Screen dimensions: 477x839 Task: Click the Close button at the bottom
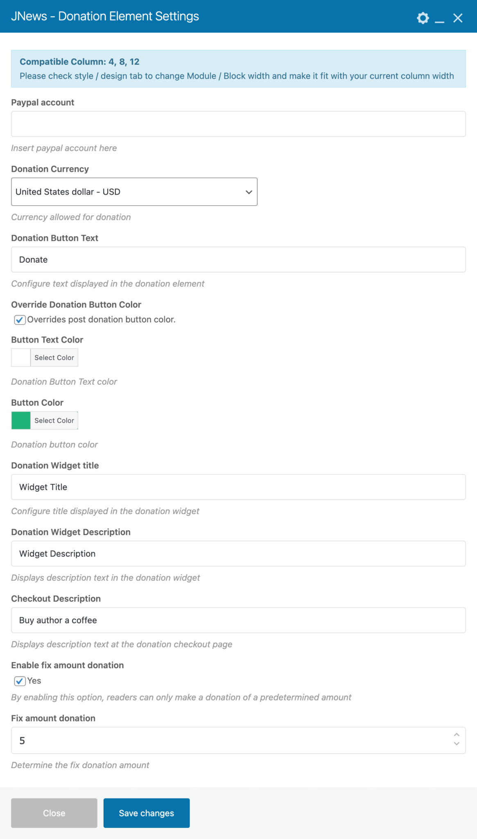(x=54, y=813)
